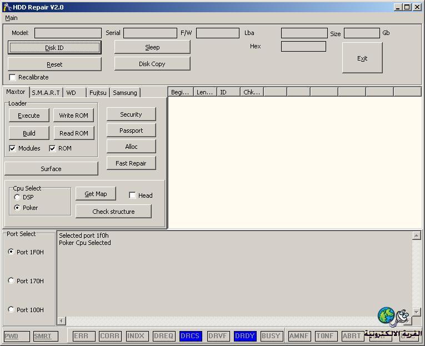Click the Reset button
Viewport: 425px width, 346px height.
pos(54,64)
